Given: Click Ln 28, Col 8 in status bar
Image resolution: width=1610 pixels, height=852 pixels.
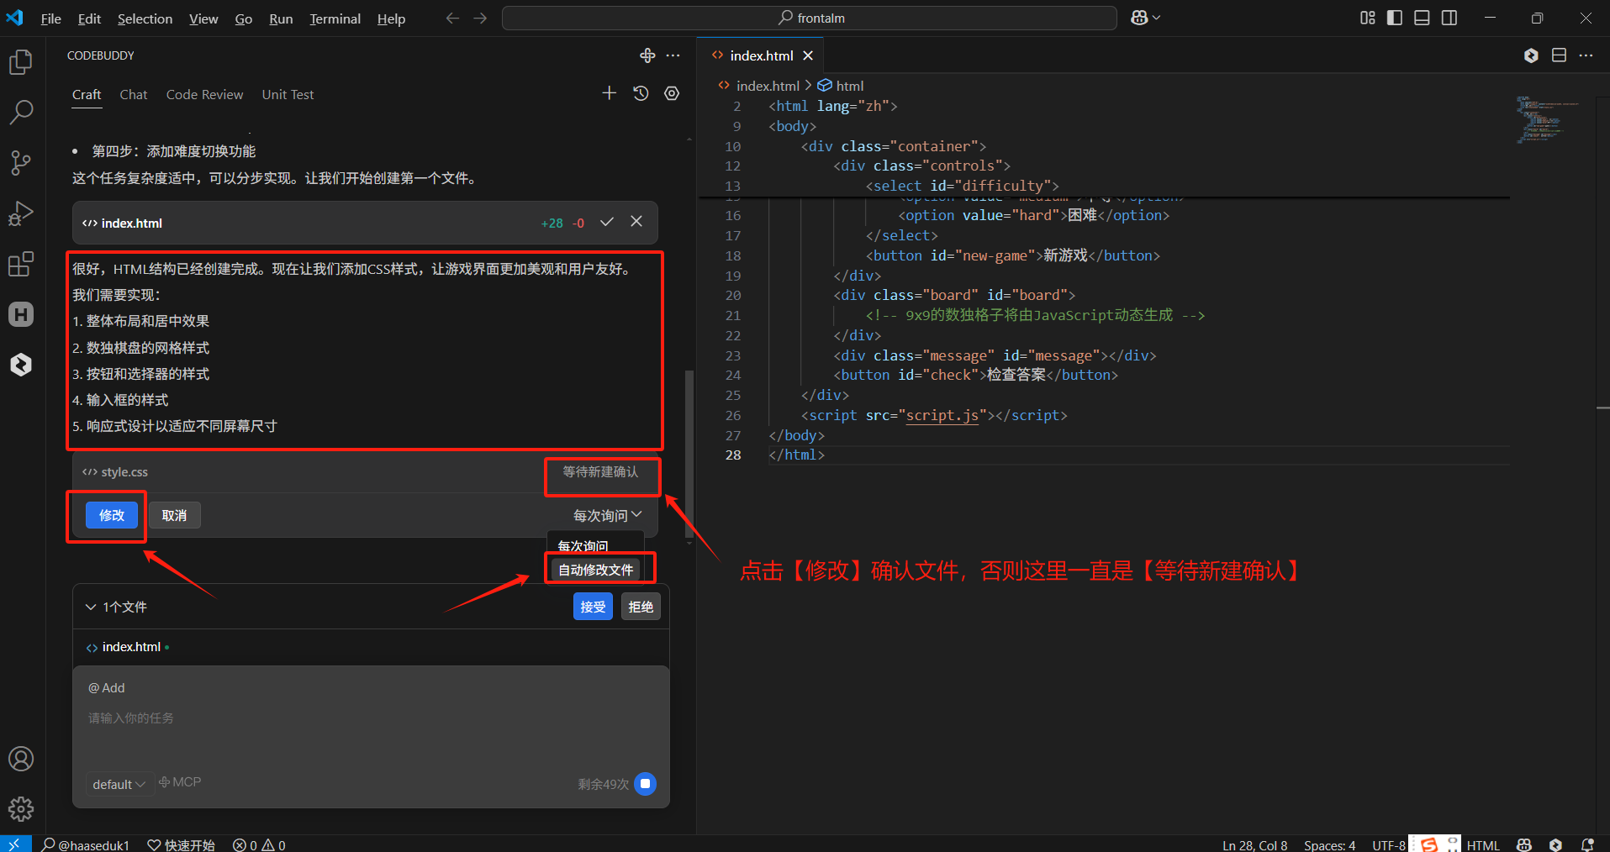Looking at the screenshot, I should pyautogui.click(x=1254, y=845).
